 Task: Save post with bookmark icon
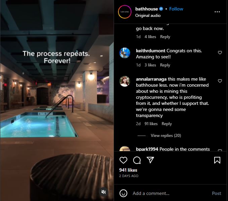(217, 160)
